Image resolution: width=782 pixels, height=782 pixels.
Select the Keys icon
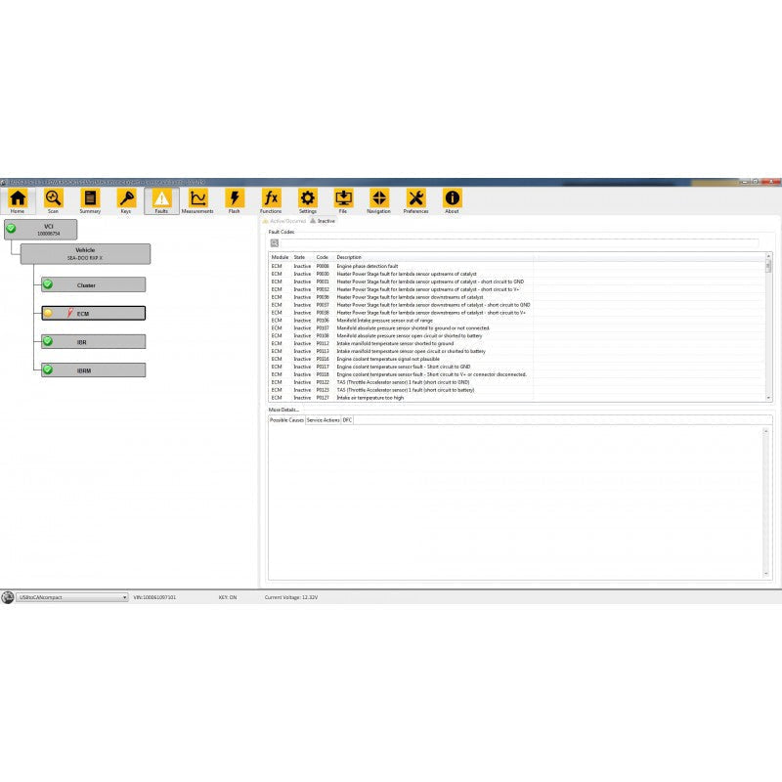pyautogui.click(x=126, y=199)
